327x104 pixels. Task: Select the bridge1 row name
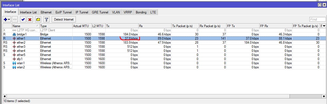pyautogui.click(x=21, y=34)
